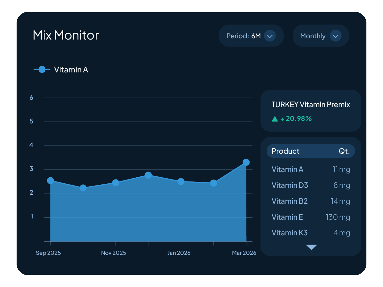This screenshot has width=383, height=287.
Task: Select the Sep 2025 data point
Action: 50,180
